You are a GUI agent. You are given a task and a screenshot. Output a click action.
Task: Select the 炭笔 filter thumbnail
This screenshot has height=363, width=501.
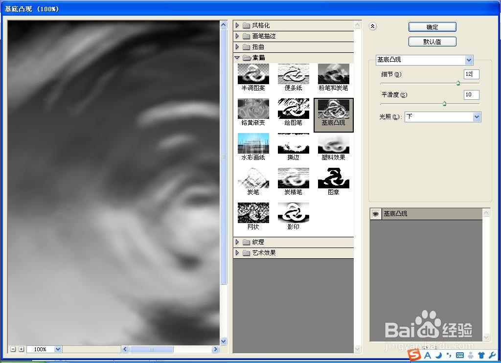253,178
